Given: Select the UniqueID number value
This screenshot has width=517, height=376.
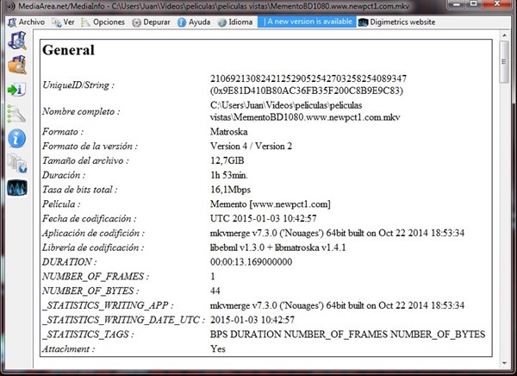Looking at the screenshot, I should [x=308, y=78].
